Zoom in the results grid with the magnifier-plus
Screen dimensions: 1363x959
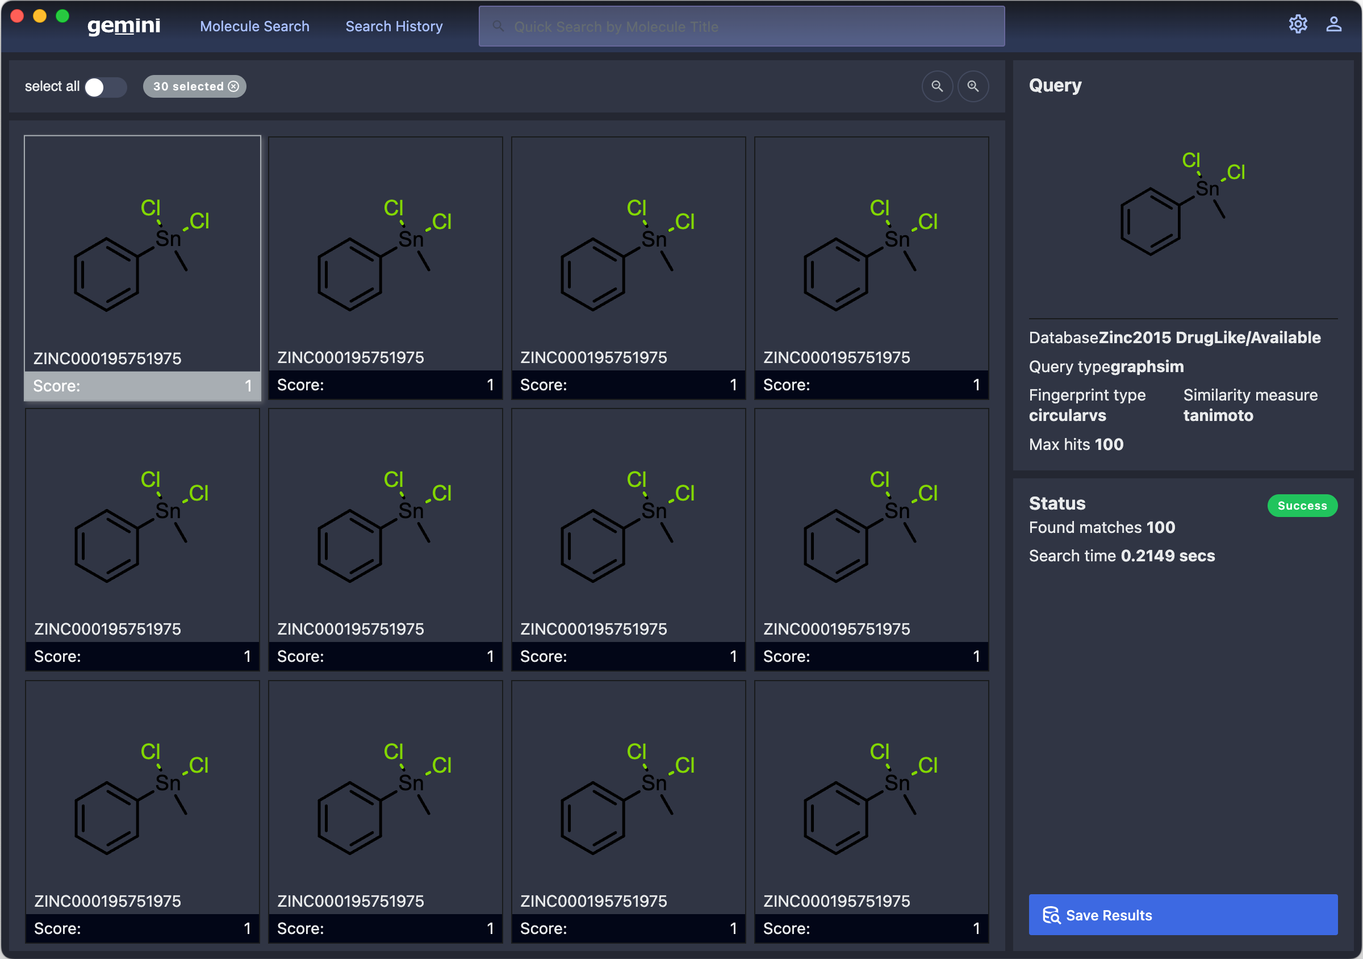click(x=973, y=86)
